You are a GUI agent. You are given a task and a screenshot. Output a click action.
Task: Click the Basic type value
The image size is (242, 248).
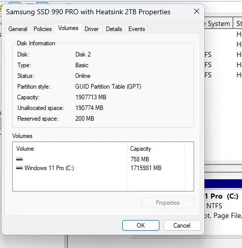pyautogui.click(x=82, y=65)
